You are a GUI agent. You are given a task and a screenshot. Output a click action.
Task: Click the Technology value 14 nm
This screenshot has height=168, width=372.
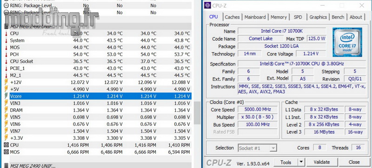click(x=250, y=54)
